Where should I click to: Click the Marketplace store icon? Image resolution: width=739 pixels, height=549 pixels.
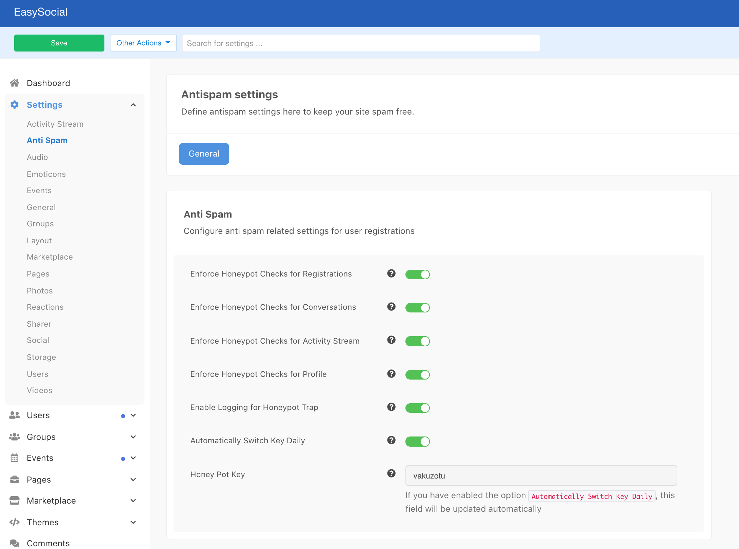(14, 501)
